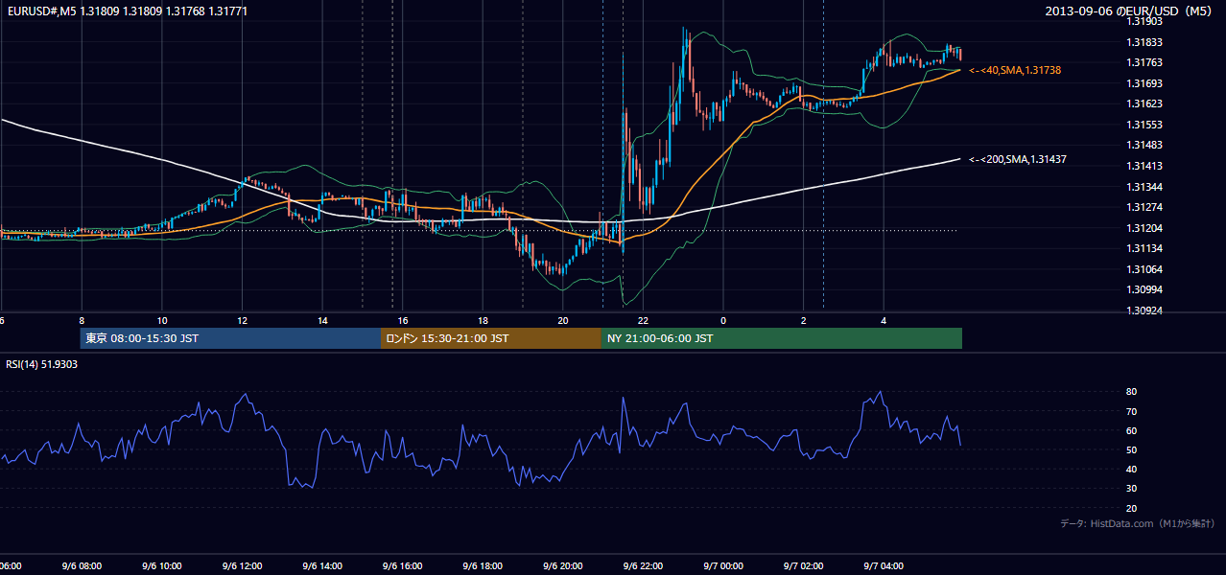
Task: Click the '9/7 04:00' bottom time label
Action: click(884, 565)
